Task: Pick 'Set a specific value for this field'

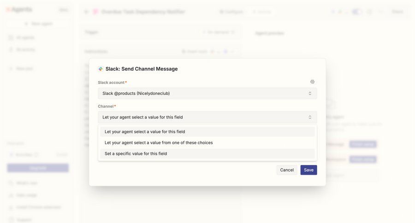Action: [207, 153]
